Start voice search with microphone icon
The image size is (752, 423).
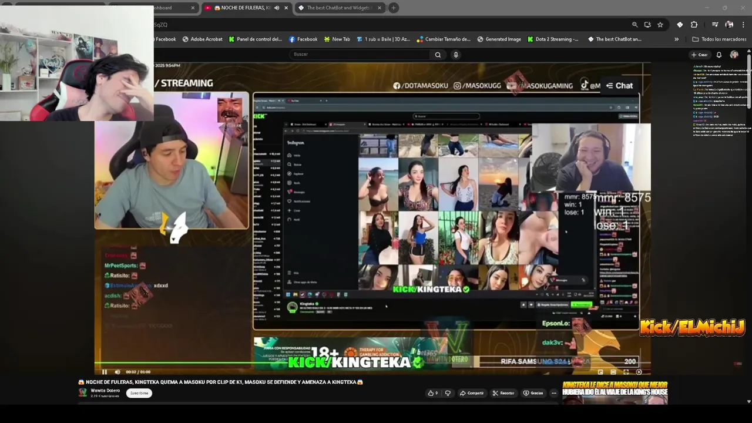[456, 55]
